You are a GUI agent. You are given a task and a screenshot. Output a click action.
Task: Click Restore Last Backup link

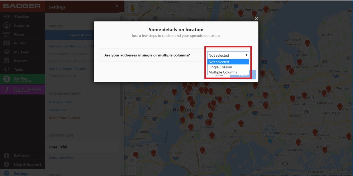71,46
